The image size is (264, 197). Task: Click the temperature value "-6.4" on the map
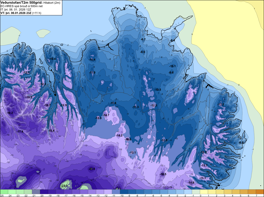[x=172, y=41]
